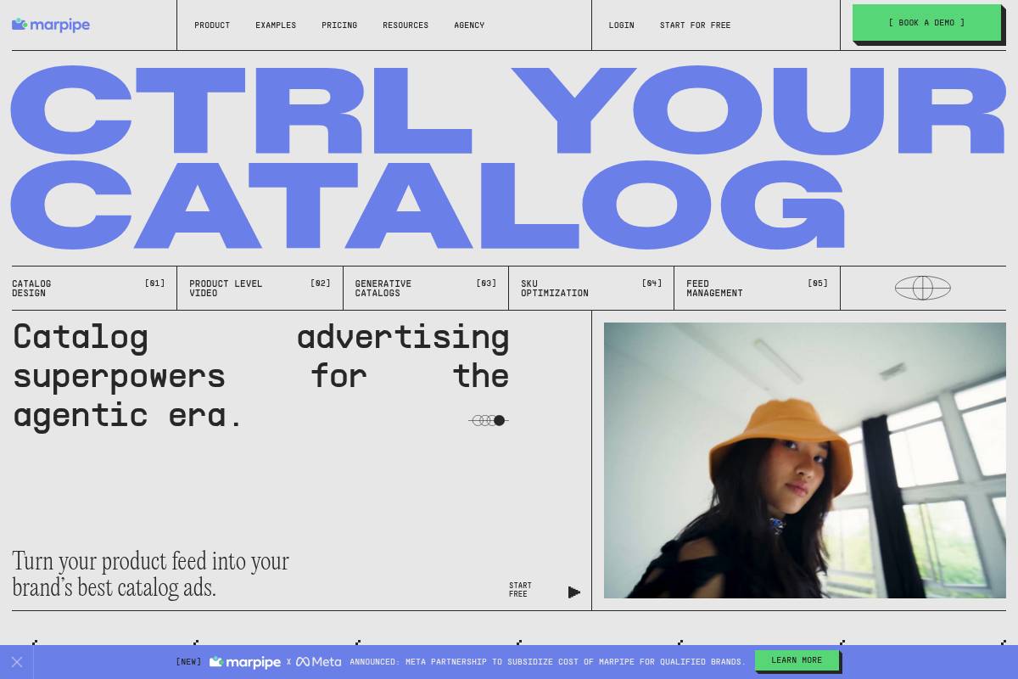Click the Marpipe logo in announcement banner
This screenshot has height=679, width=1018.
(x=245, y=662)
